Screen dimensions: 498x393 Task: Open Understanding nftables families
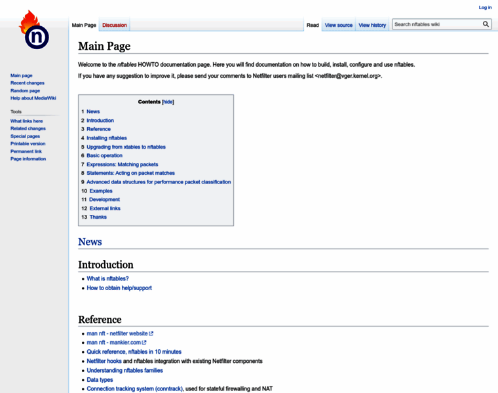pos(125,371)
